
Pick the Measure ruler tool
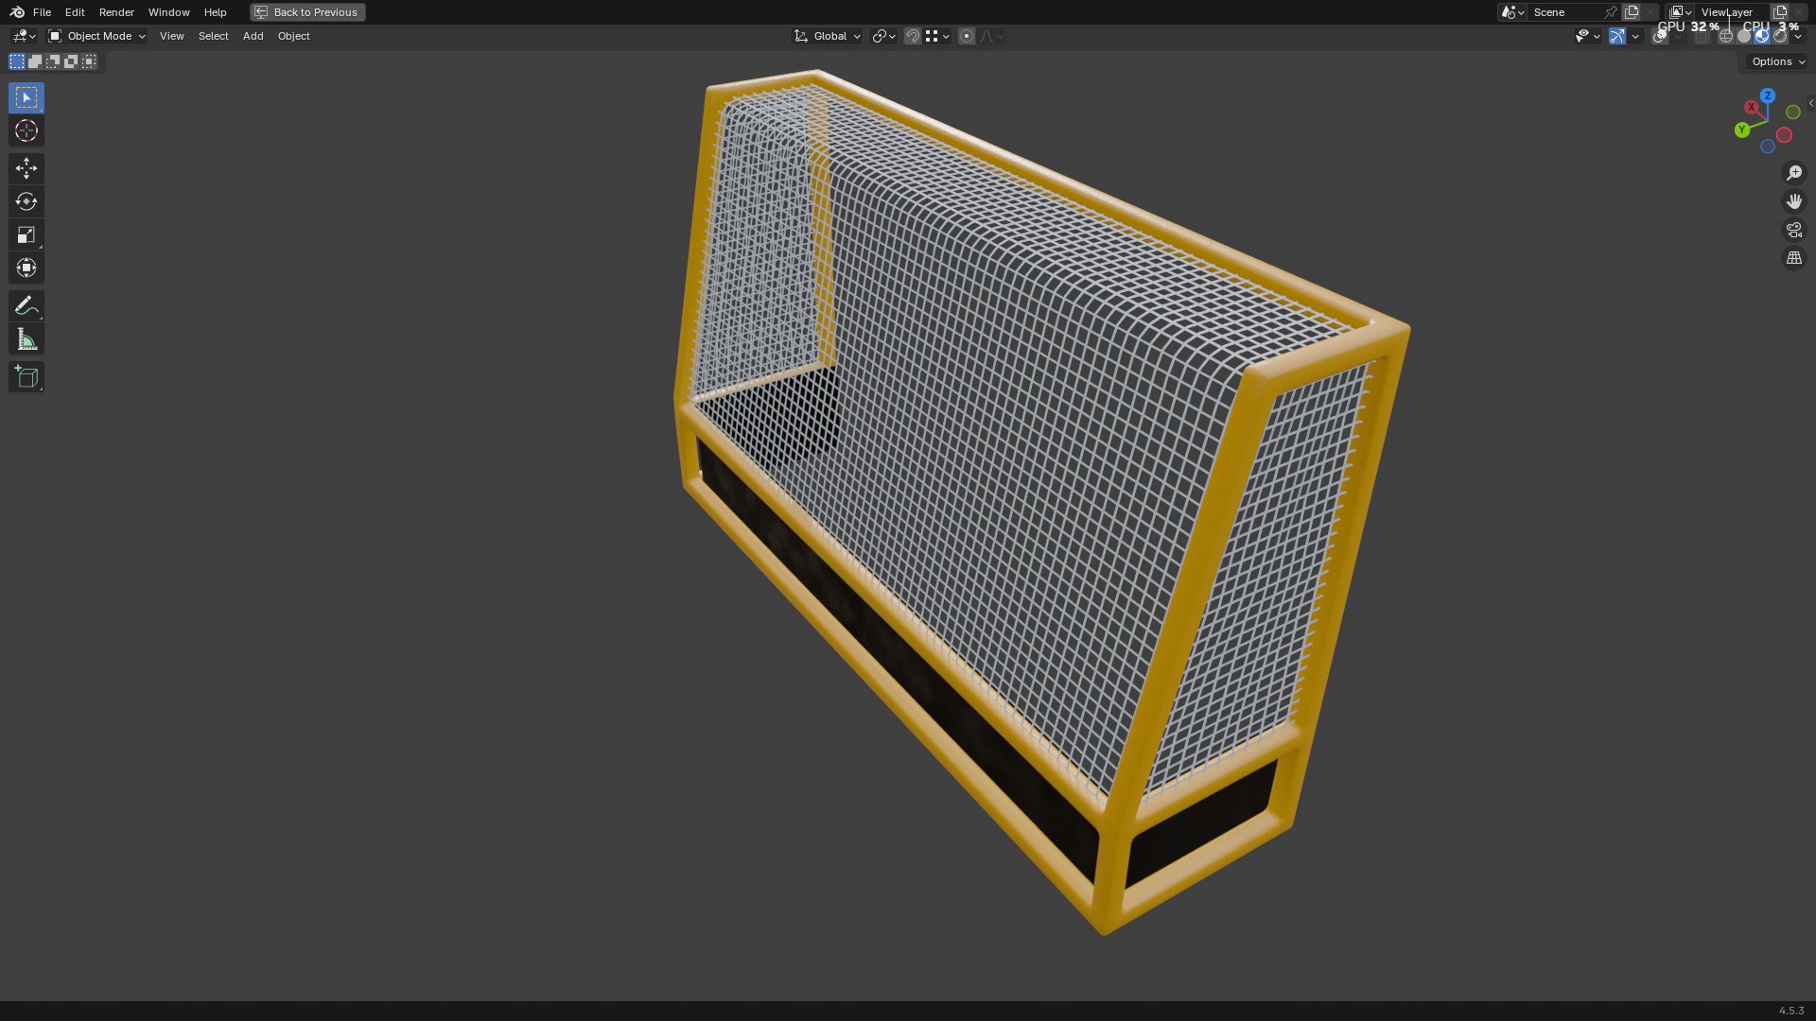coord(26,338)
